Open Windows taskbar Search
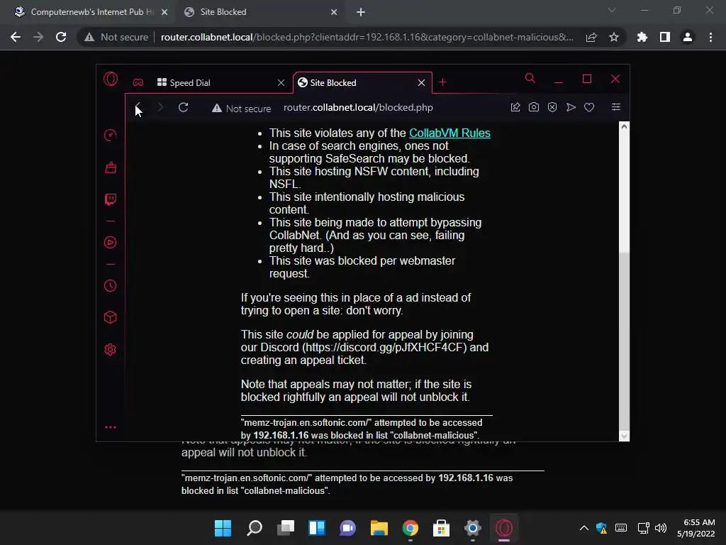The image size is (726, 545). 255,528
